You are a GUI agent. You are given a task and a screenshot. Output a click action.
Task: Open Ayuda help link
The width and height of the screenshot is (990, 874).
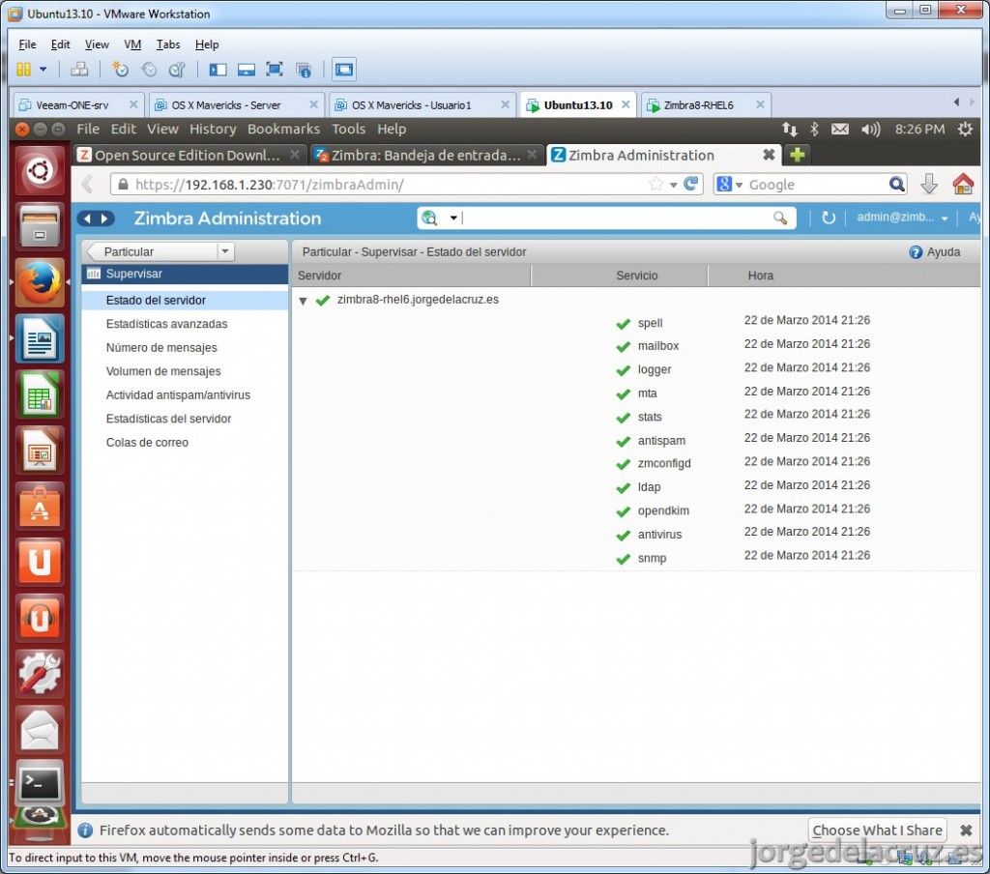pos(935,252)
